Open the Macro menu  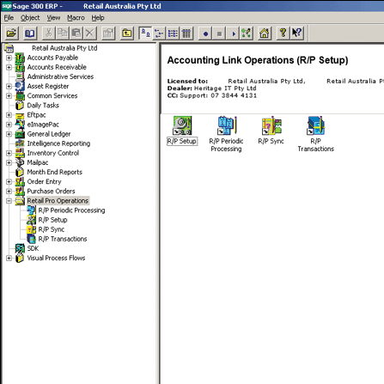[x=76, y=18]
